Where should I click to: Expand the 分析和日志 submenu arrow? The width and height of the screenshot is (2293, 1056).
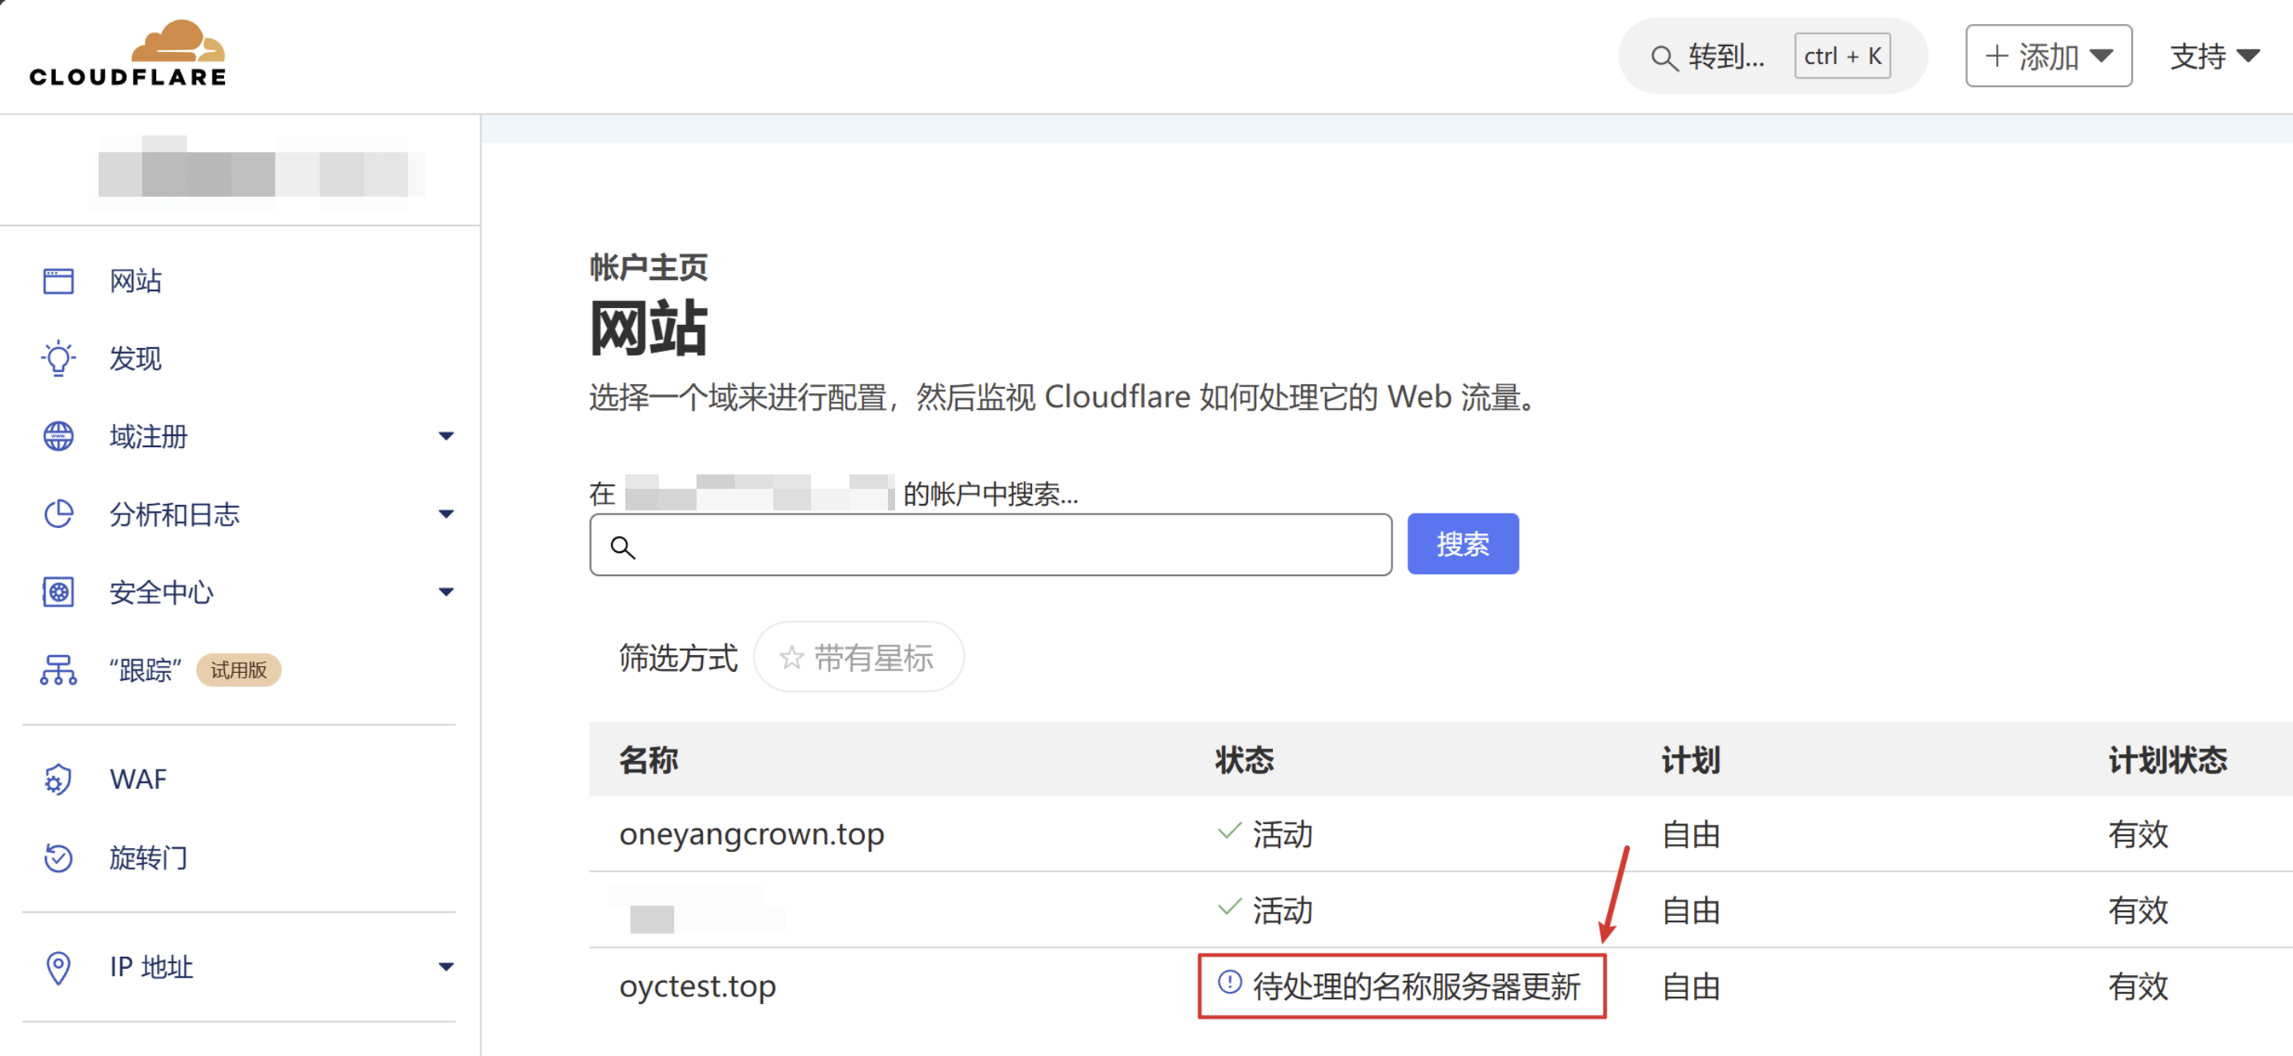coord(446,514)
